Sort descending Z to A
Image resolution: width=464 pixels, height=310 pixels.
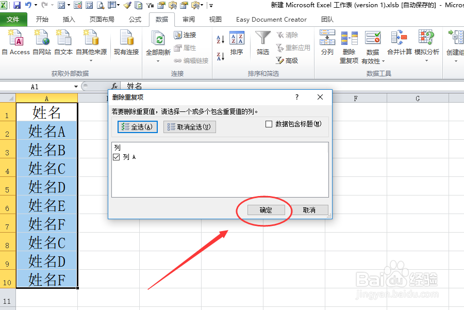pyautogui.click(x=221, y=56)
